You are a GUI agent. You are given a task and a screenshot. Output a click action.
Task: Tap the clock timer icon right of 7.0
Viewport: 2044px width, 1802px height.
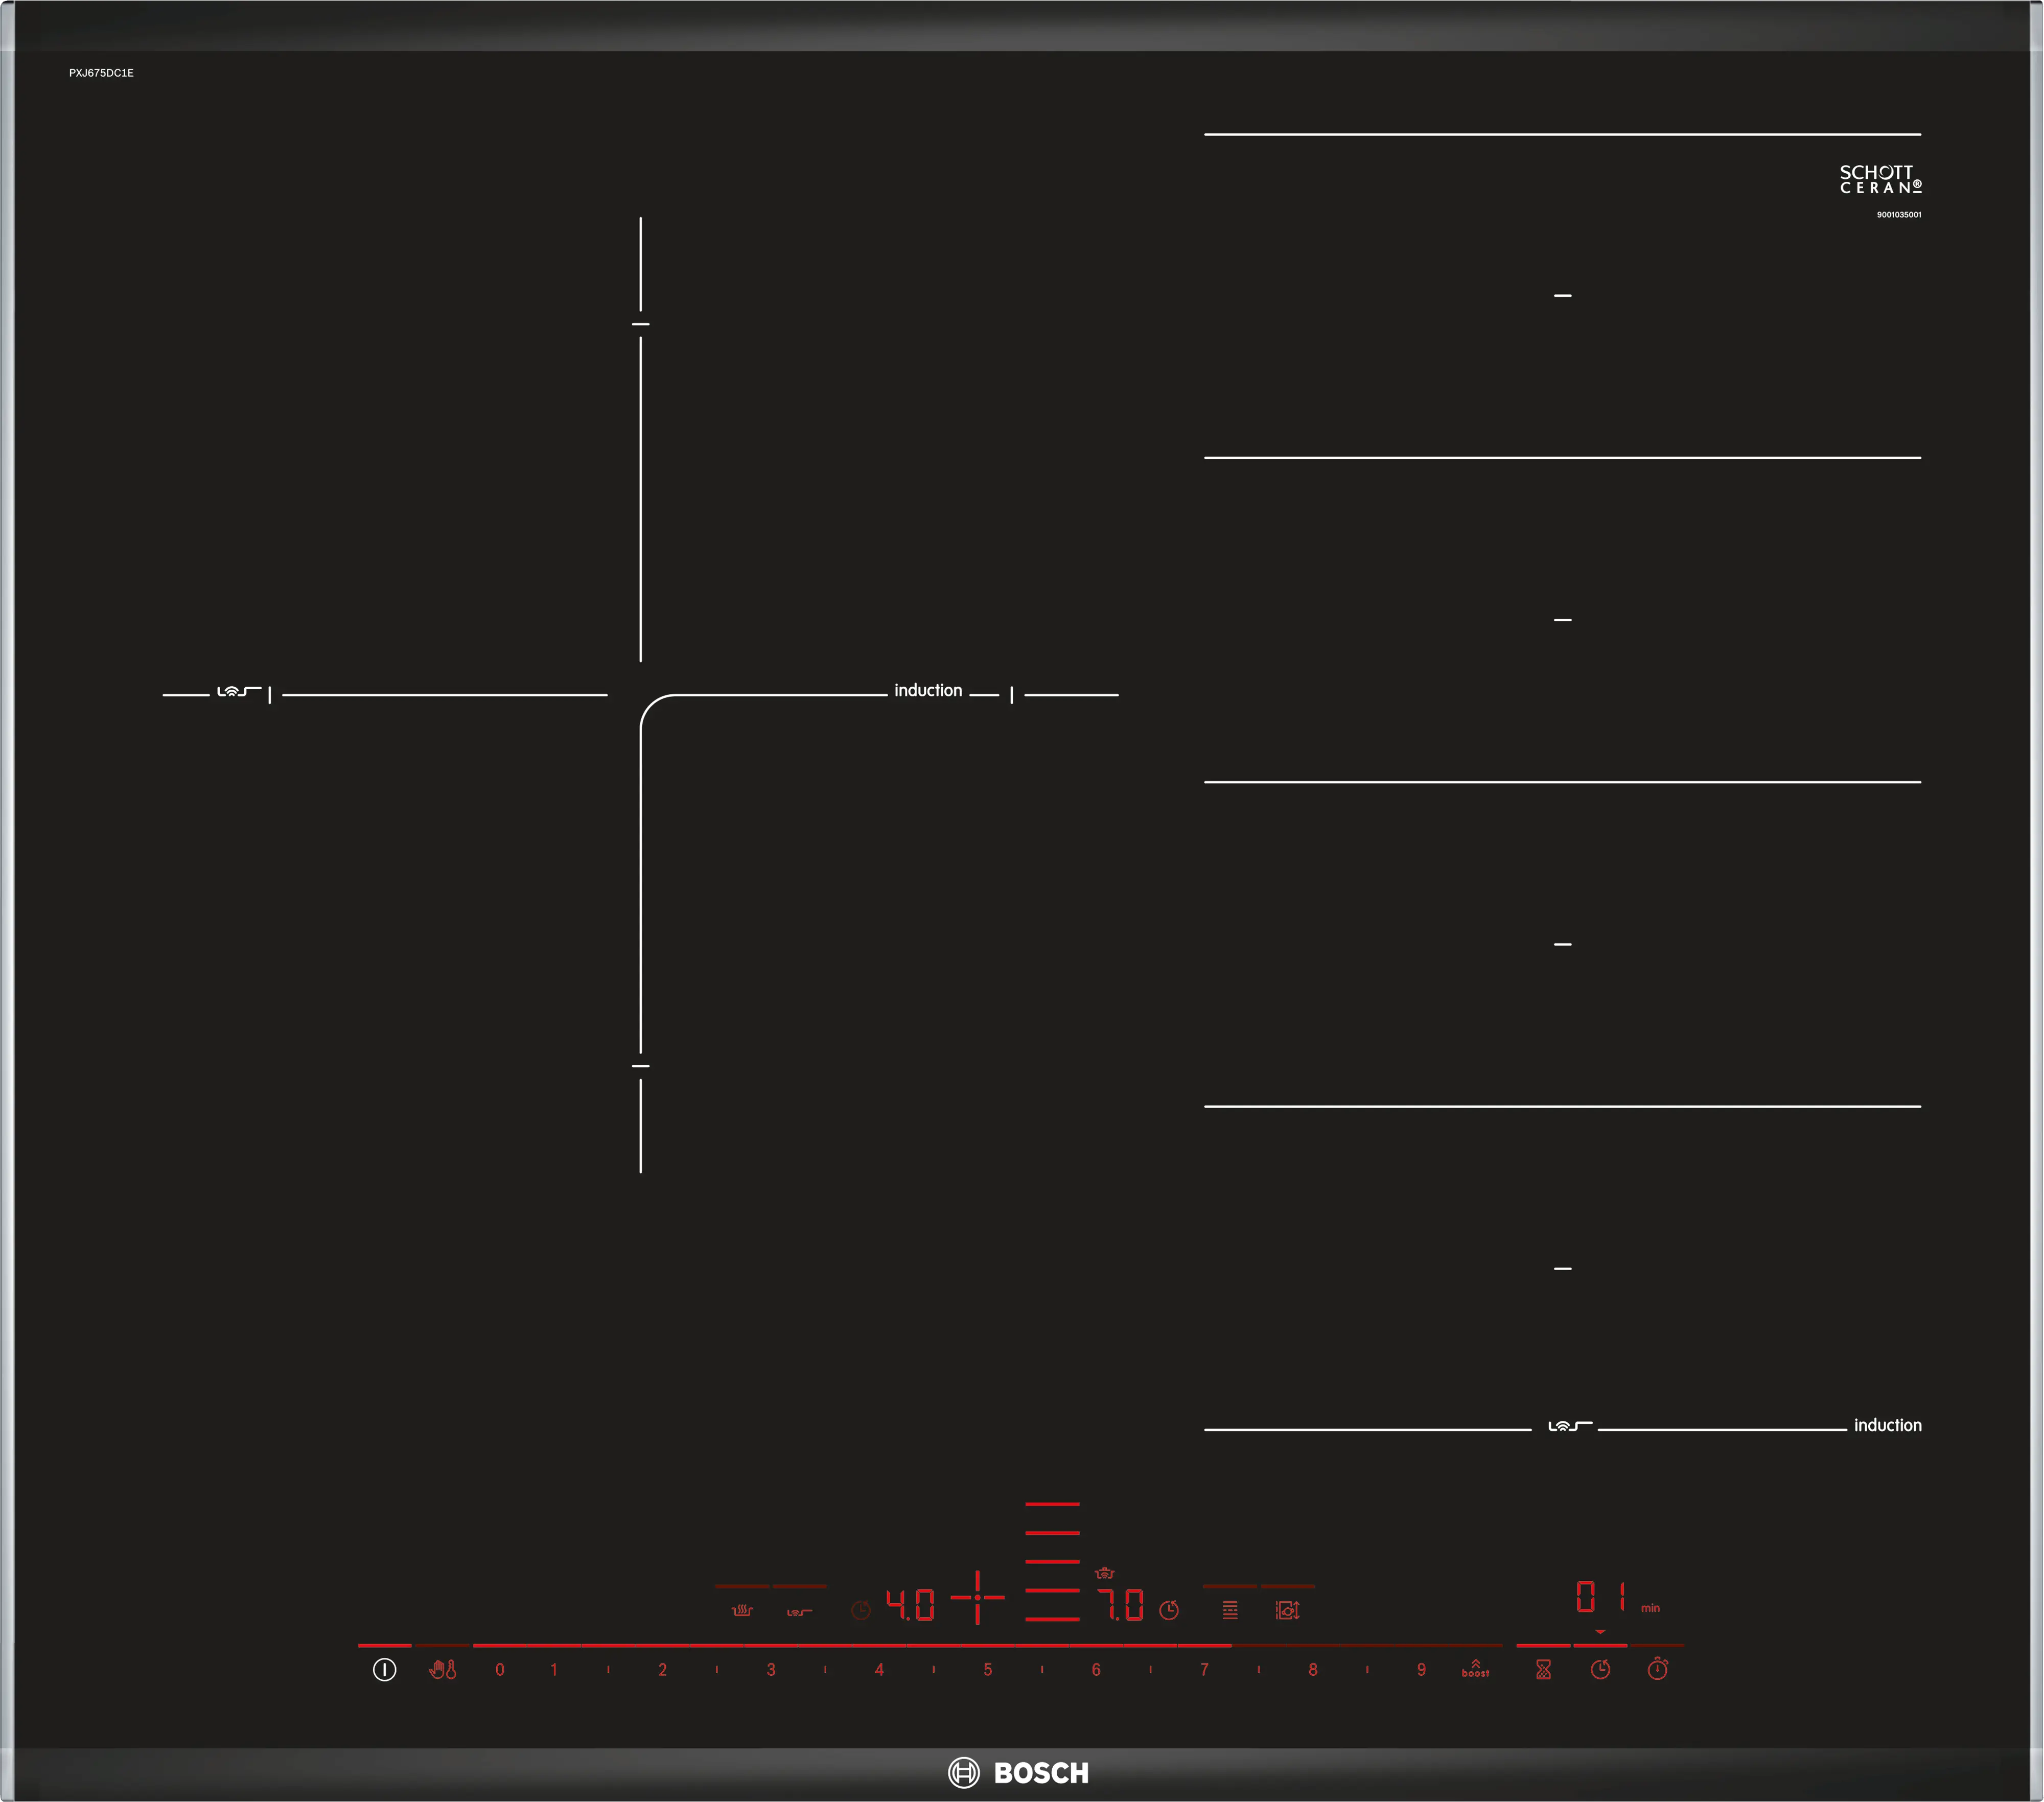1169,1610
